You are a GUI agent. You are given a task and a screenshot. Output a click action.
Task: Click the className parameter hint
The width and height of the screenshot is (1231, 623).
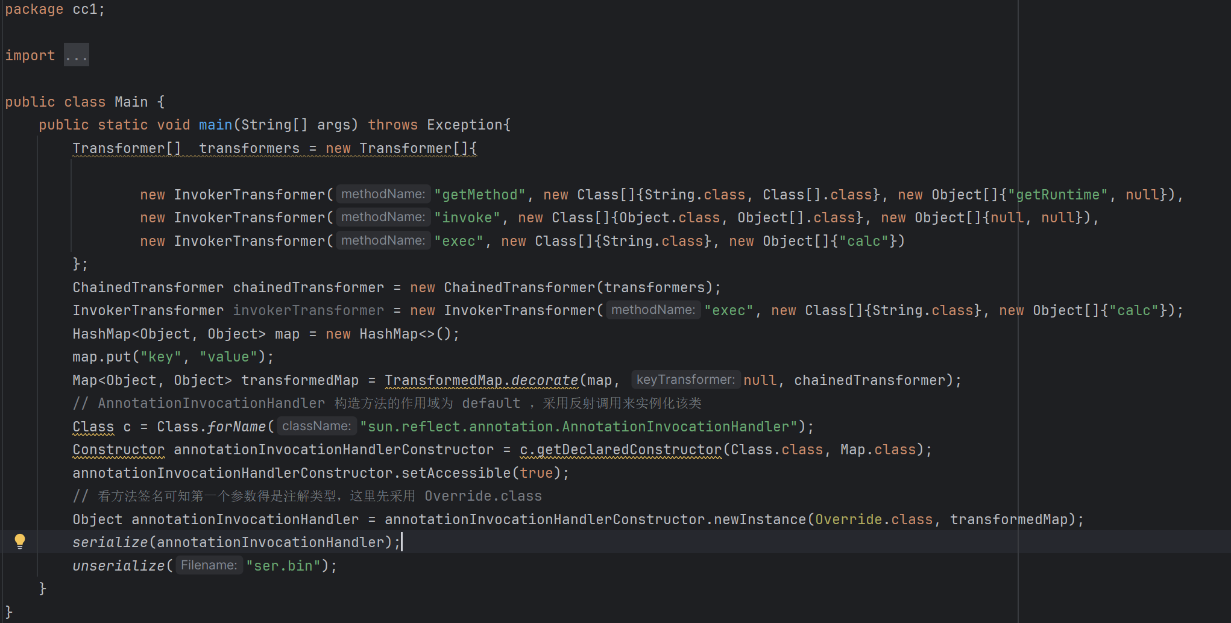(x=316, y=426)
